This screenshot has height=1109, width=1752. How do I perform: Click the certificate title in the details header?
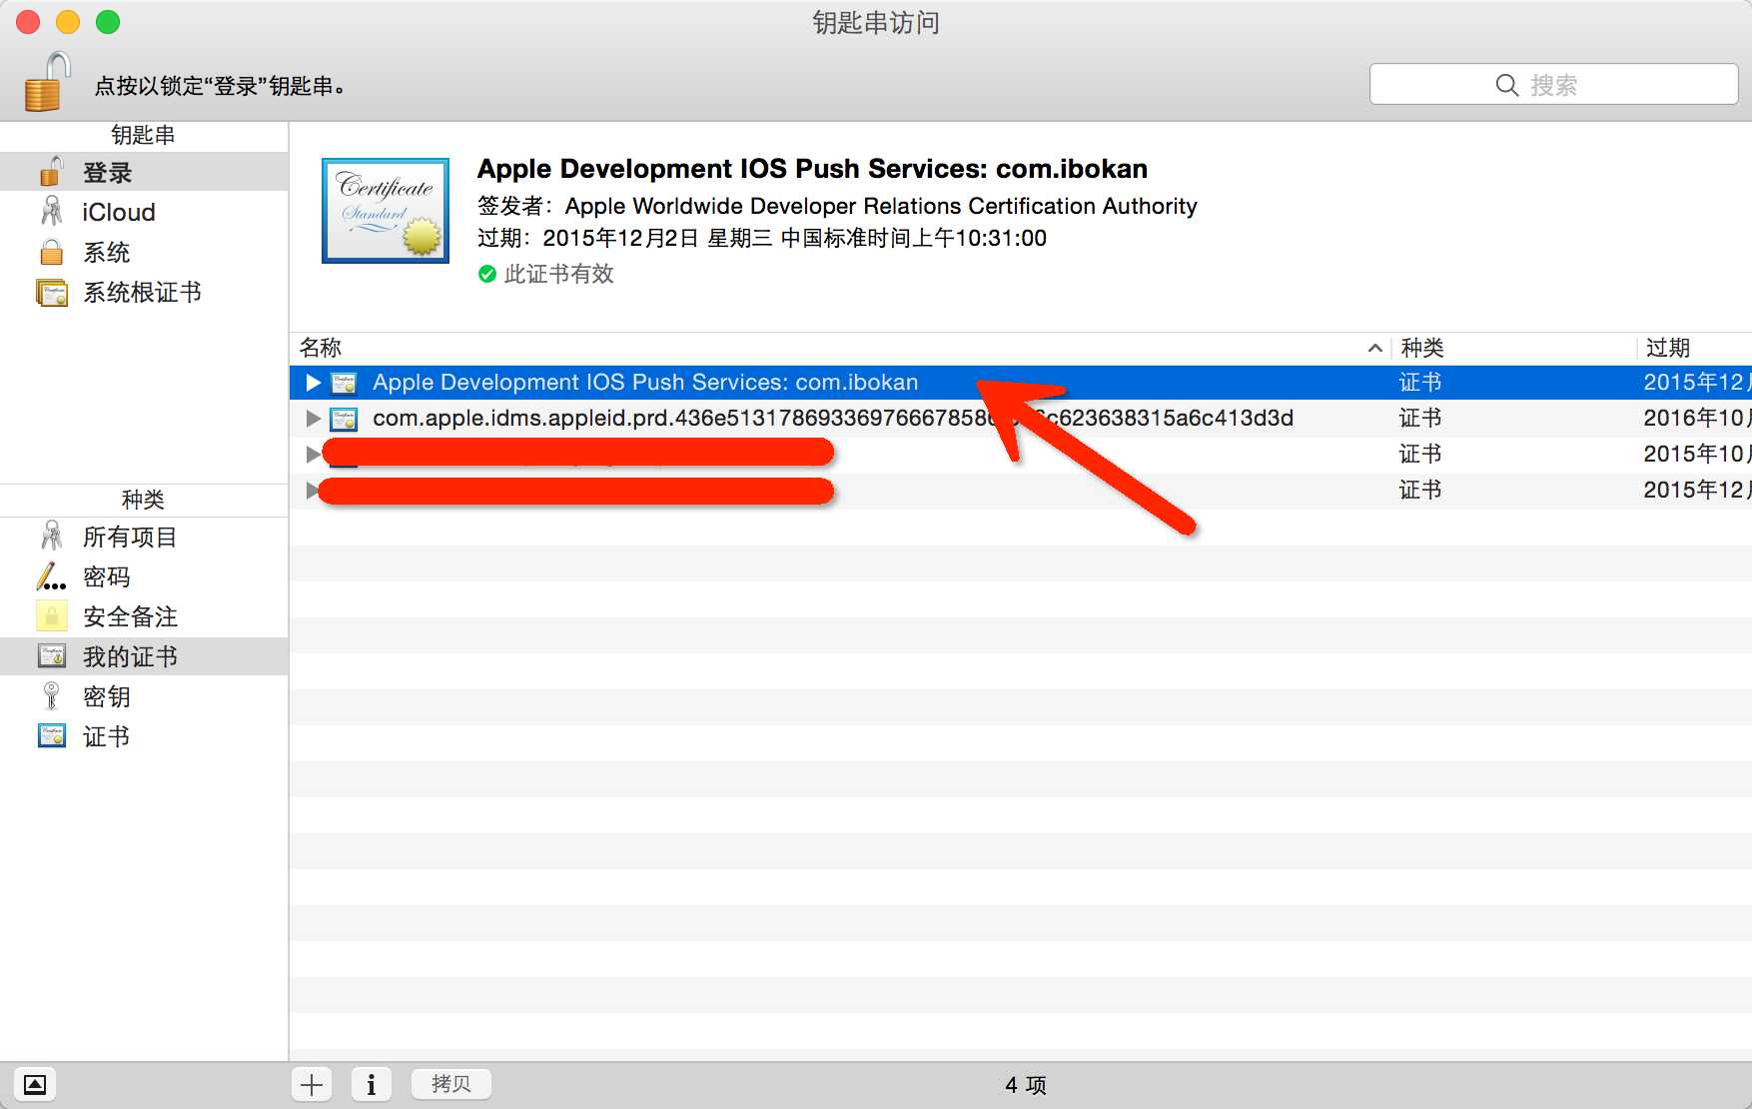(812, 169)
